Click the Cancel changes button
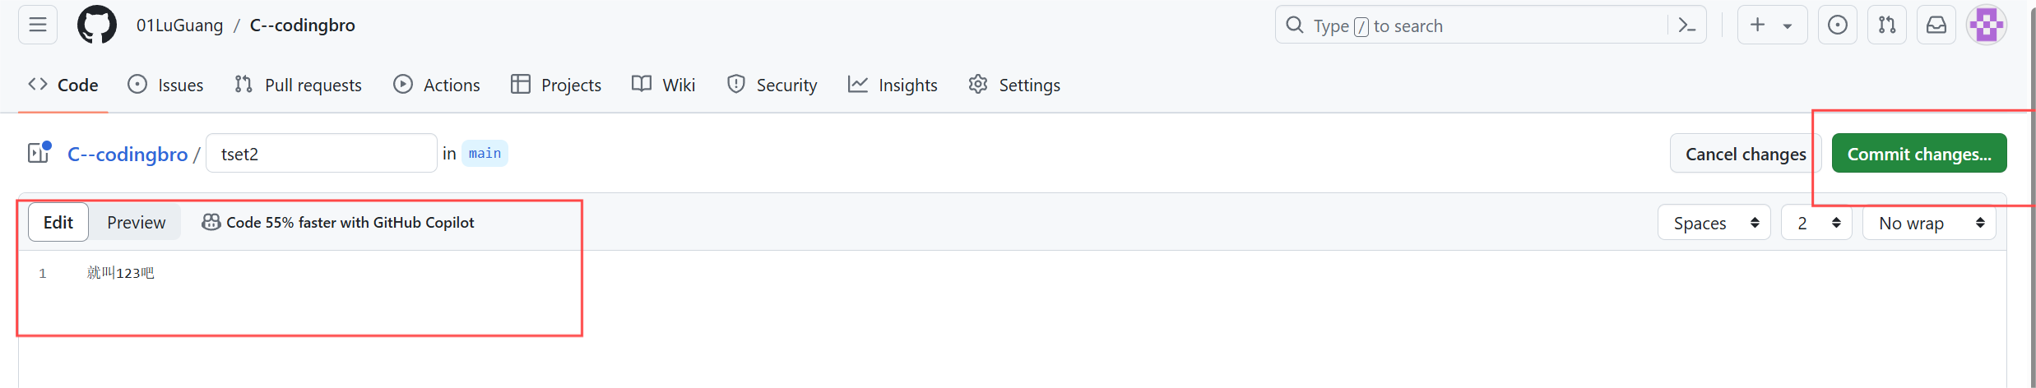The image size is (2036, 388). 1746,154
